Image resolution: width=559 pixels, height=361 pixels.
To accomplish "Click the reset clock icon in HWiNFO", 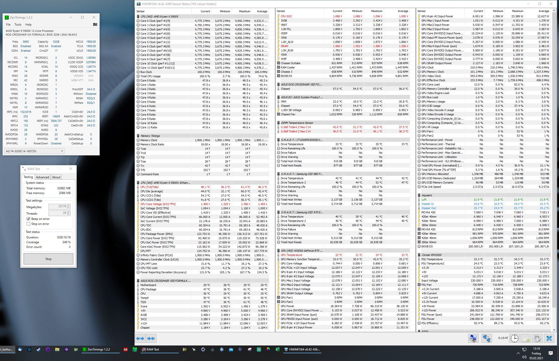I will [x=514, y=338].
